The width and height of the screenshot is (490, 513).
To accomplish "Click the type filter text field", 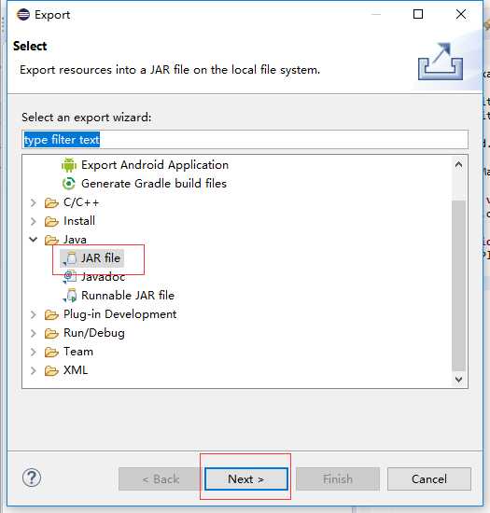I will 245,140.
